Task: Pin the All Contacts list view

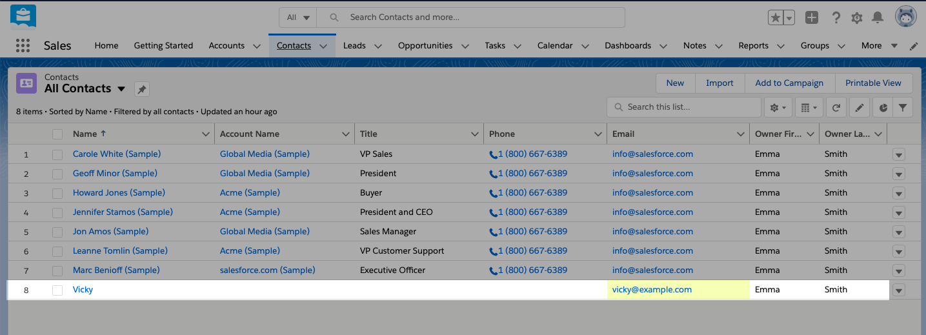Action: (142, 89)
